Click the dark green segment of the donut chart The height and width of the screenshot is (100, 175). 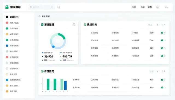tap(62, 36)
